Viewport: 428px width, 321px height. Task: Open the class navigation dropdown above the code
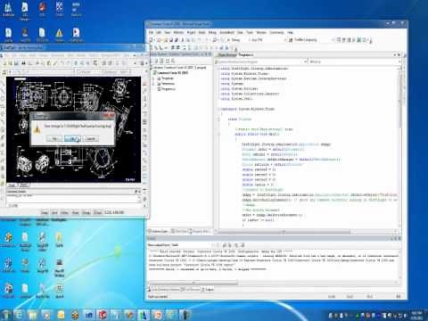click(261, 62)
